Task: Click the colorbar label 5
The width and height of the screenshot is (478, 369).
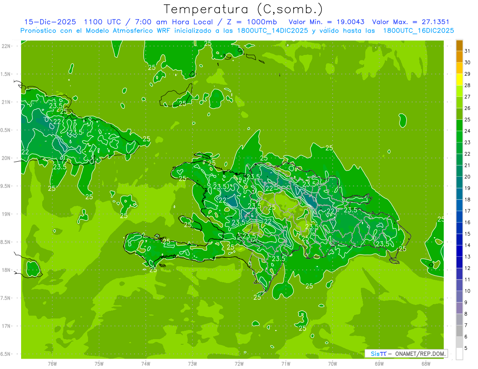Action: (x=466, y=348)
